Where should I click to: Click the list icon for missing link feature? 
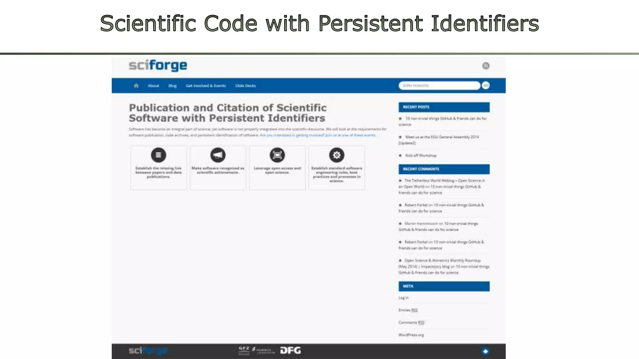[x=159, y=155]
